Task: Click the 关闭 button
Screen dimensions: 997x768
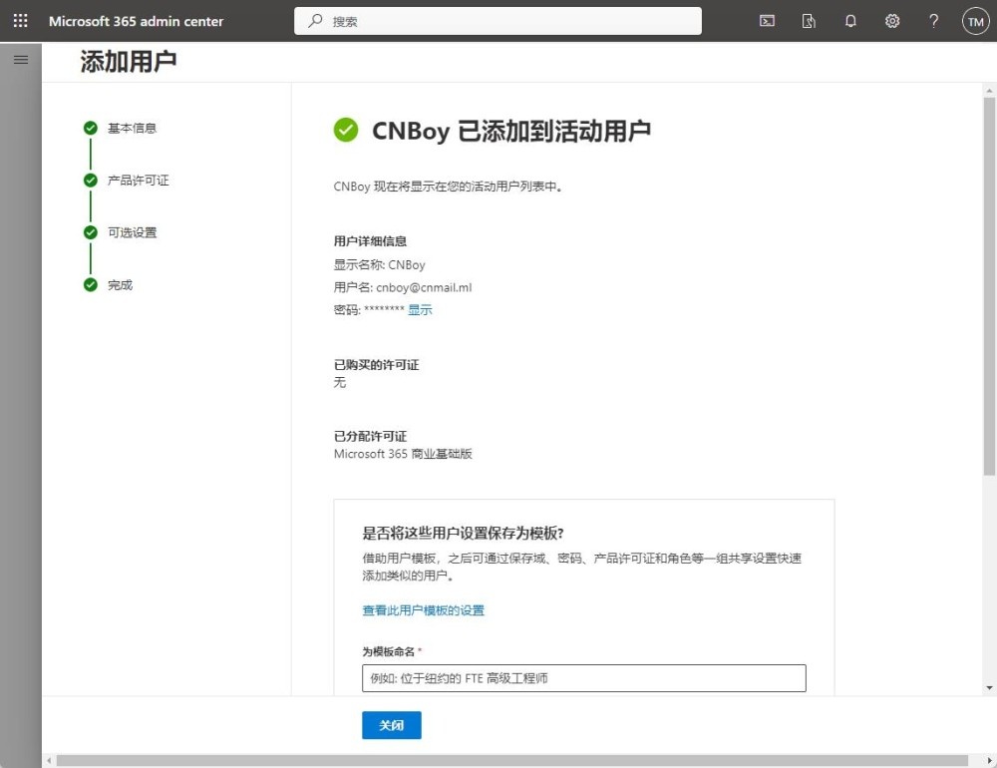Action: pos(392,725)
